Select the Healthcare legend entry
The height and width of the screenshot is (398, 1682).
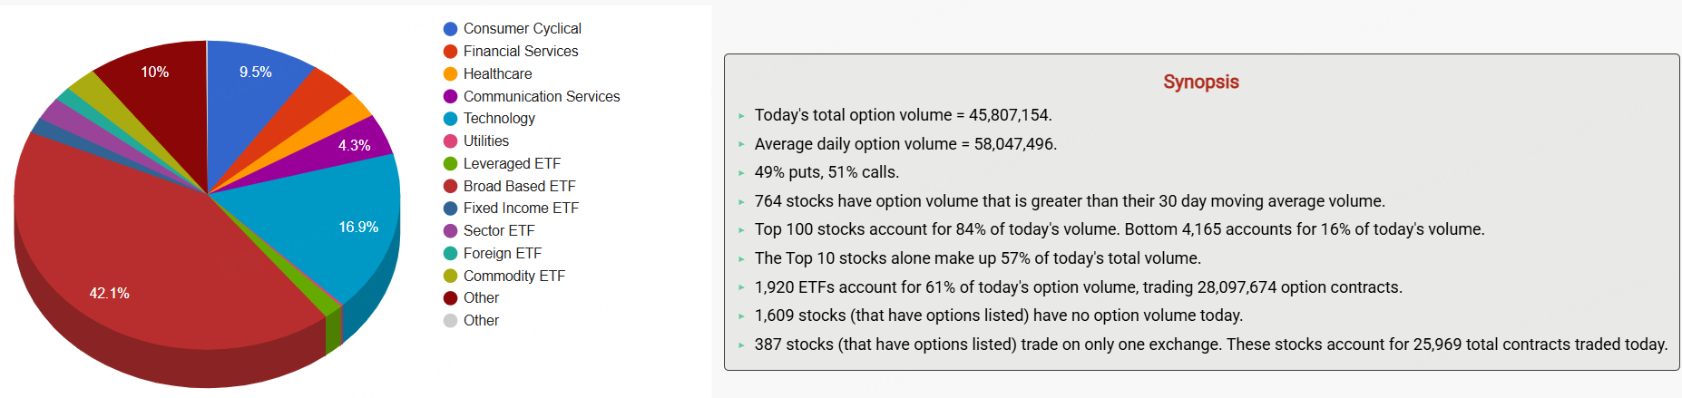point(497,74)
